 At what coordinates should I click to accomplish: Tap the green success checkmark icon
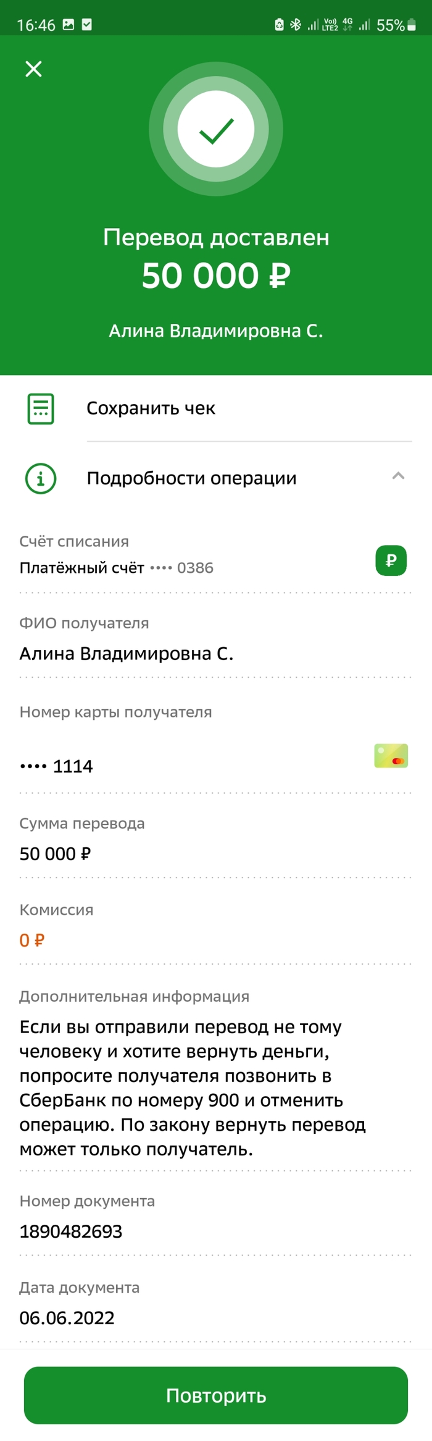(216, 130)
